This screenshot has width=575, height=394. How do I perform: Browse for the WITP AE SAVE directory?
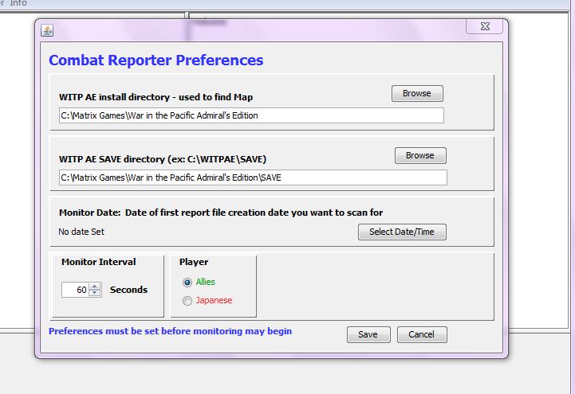[x=420, y=155]
